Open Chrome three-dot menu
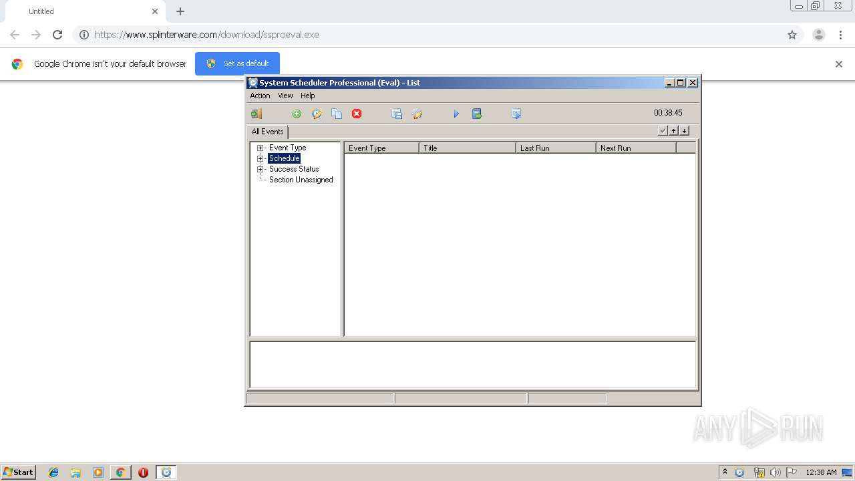855x481 pixels. [x=840, y=35]
